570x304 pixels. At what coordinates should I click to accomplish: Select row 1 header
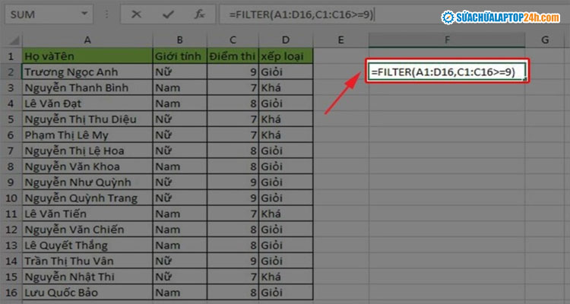[11, 56]
